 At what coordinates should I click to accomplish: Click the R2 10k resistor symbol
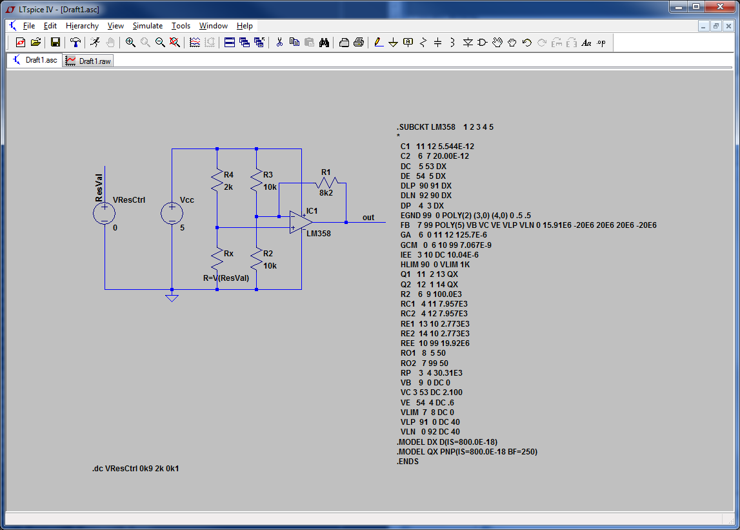point(256,260)
